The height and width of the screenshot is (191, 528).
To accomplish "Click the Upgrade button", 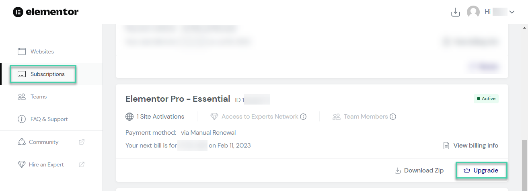I will point(481,170).
